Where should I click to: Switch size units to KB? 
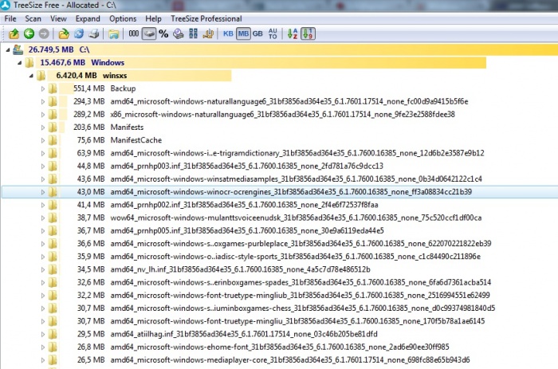pos(229,33)
